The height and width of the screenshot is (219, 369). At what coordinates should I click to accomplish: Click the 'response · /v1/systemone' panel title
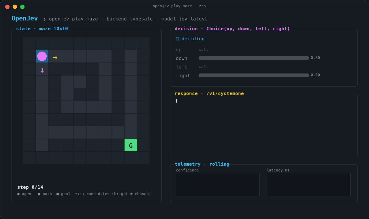click(x=209, y=94)
